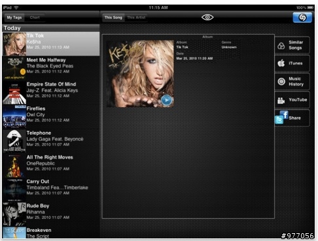Play the Tik Tok preview

[x=166, y=101]
